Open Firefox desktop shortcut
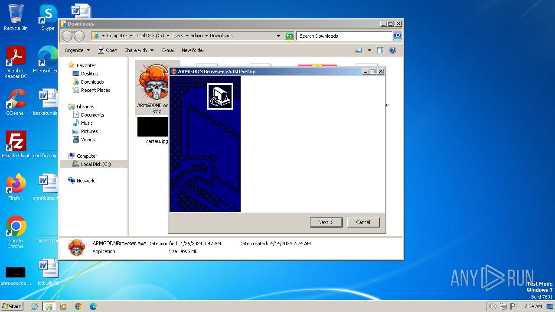This screenshot has height=312, width=555. point(16,187)
